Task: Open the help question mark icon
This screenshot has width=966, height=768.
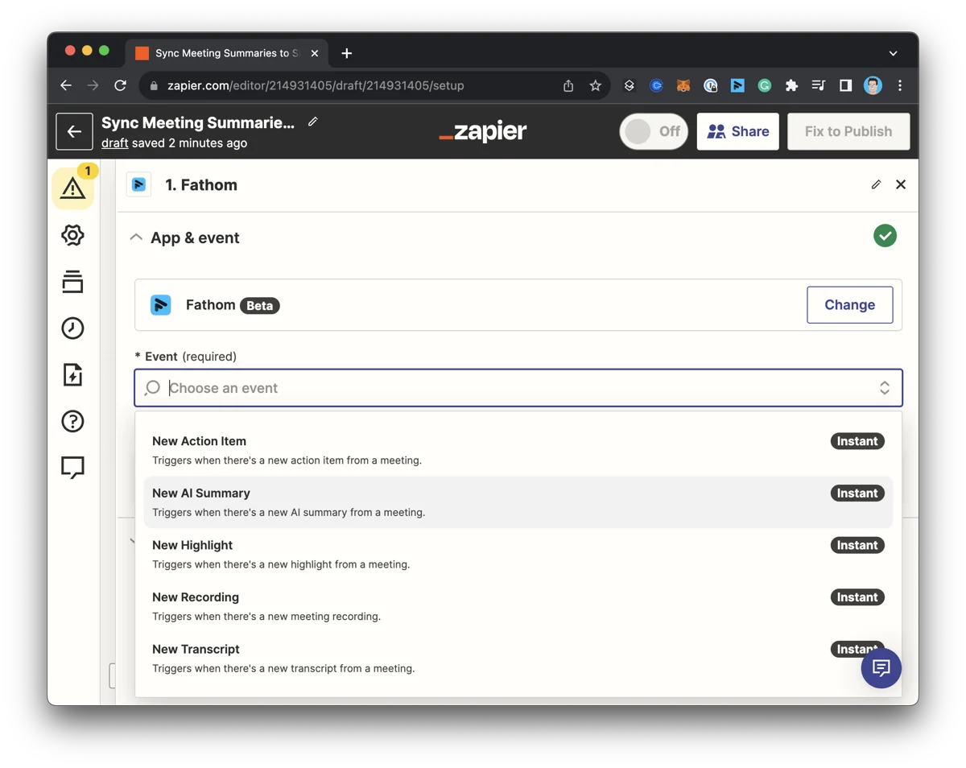Action: pyautogui.click(x=72, y=421)
